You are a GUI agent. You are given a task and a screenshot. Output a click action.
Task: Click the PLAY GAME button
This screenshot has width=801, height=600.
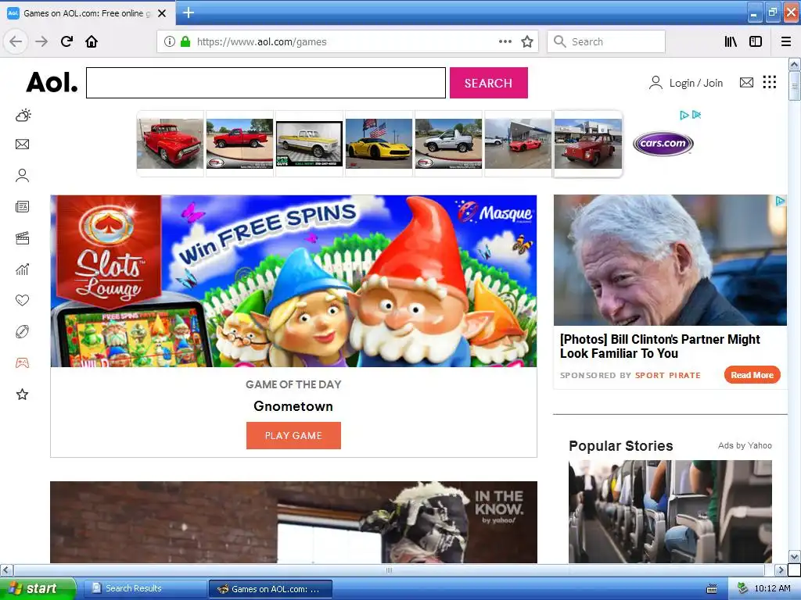point(293,435)
